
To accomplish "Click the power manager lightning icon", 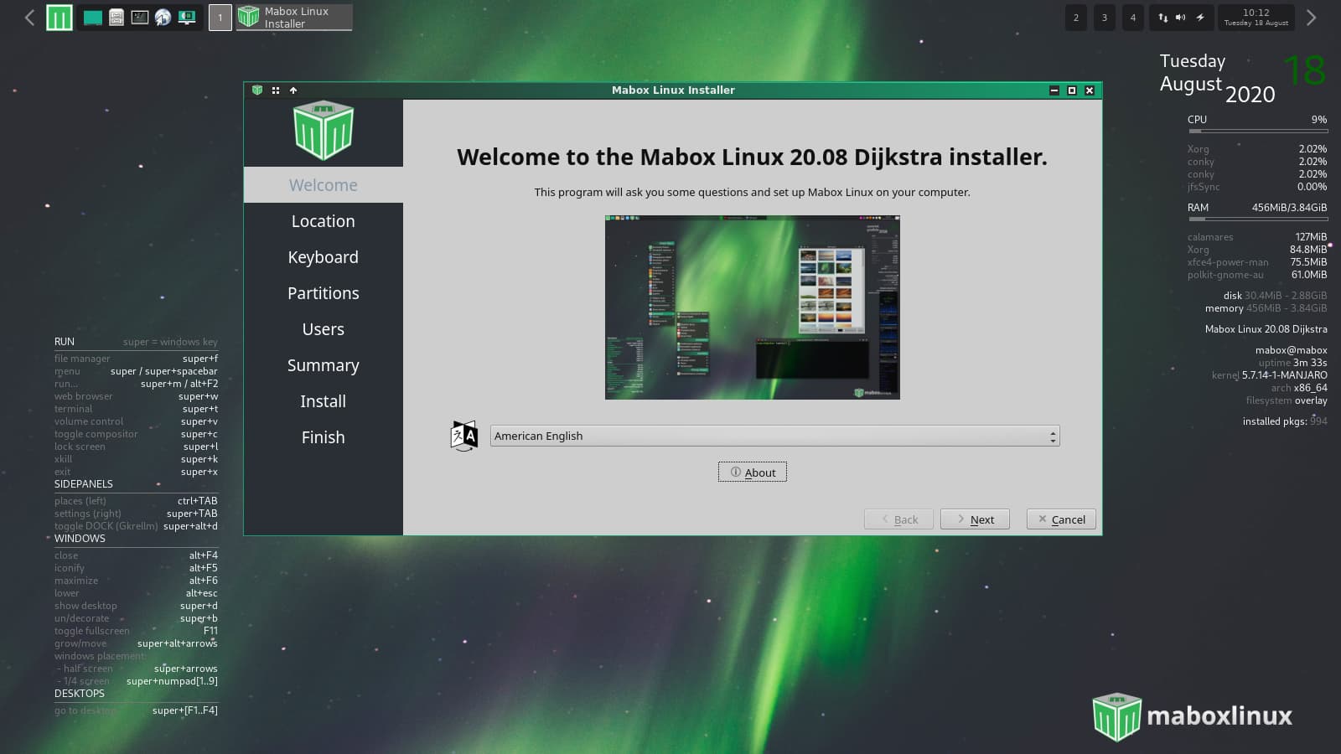I will click(1200, 18).
